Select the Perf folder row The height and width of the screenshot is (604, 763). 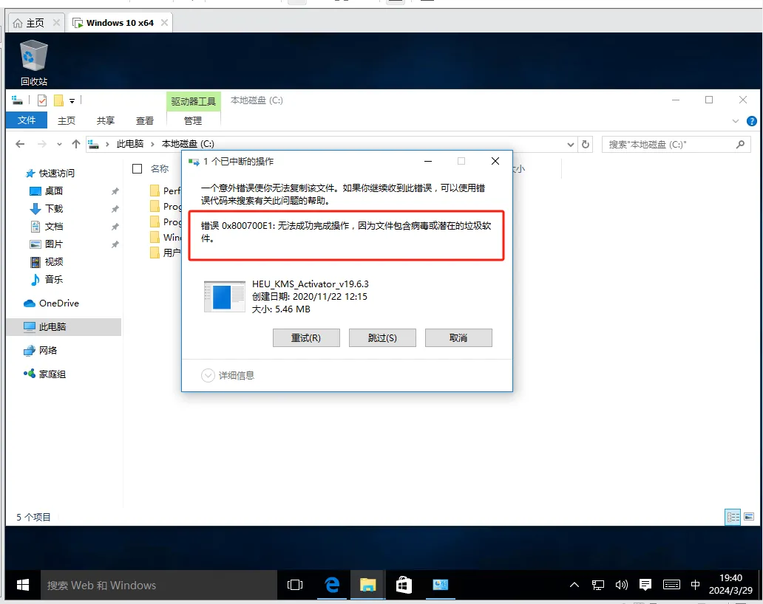166,191
